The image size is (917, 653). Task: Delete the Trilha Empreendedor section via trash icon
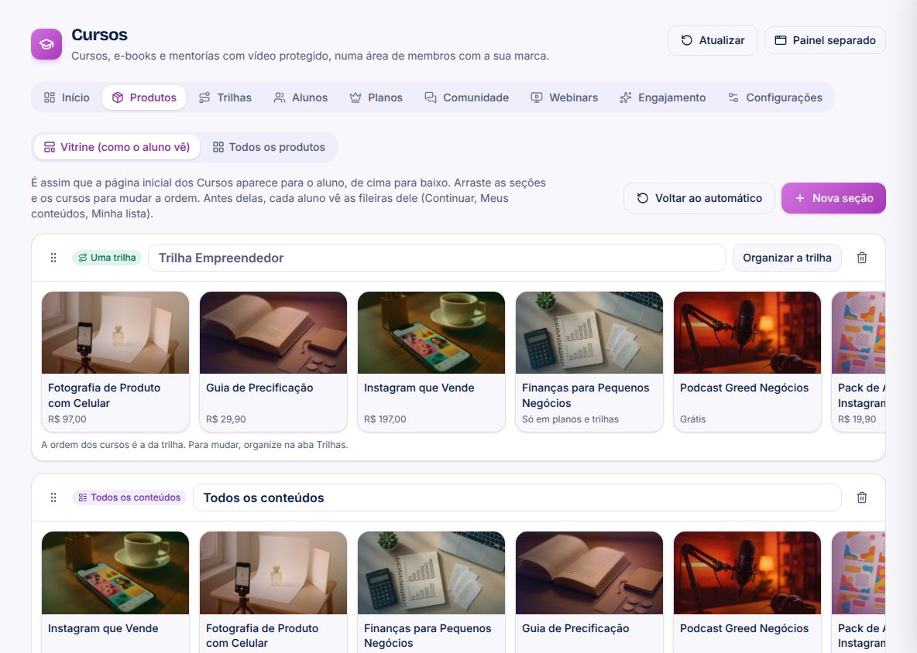pos(861,258)
